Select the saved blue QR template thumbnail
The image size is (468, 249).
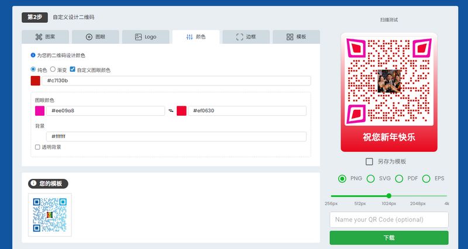click(x=50, y=215)
